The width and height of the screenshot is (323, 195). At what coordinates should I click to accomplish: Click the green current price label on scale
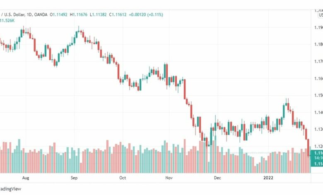[317, 158]
